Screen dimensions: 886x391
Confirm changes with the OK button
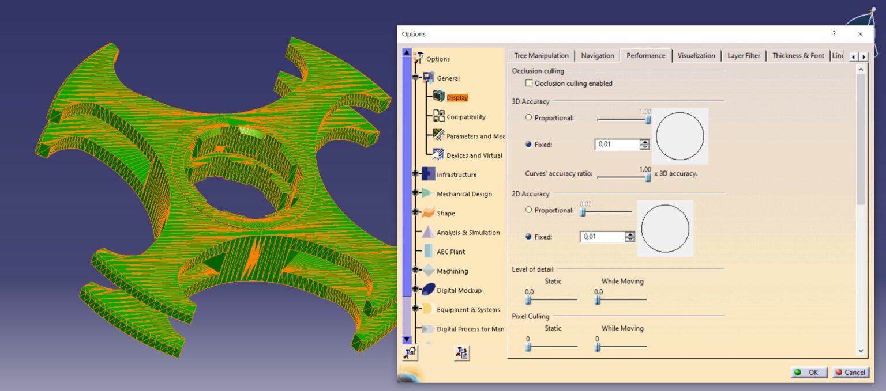pyautogui.click(x=808, y=372)
